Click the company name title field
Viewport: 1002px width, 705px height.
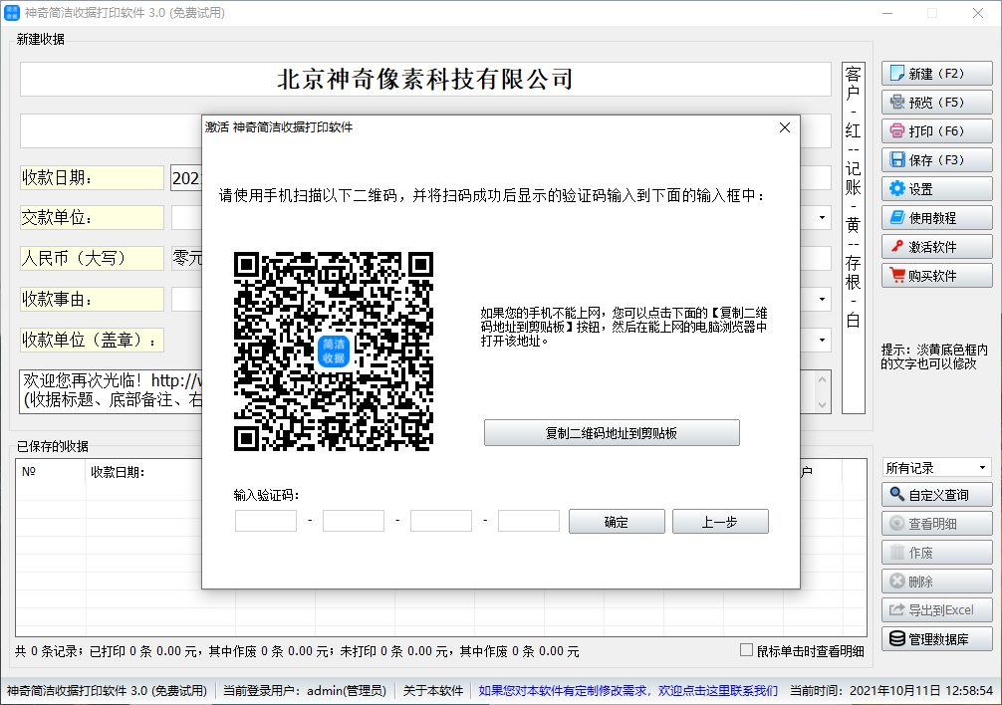pos(425,80)
